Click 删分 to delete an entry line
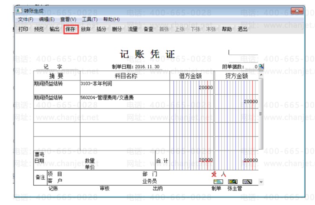The image size is (315, 205). 117,29
